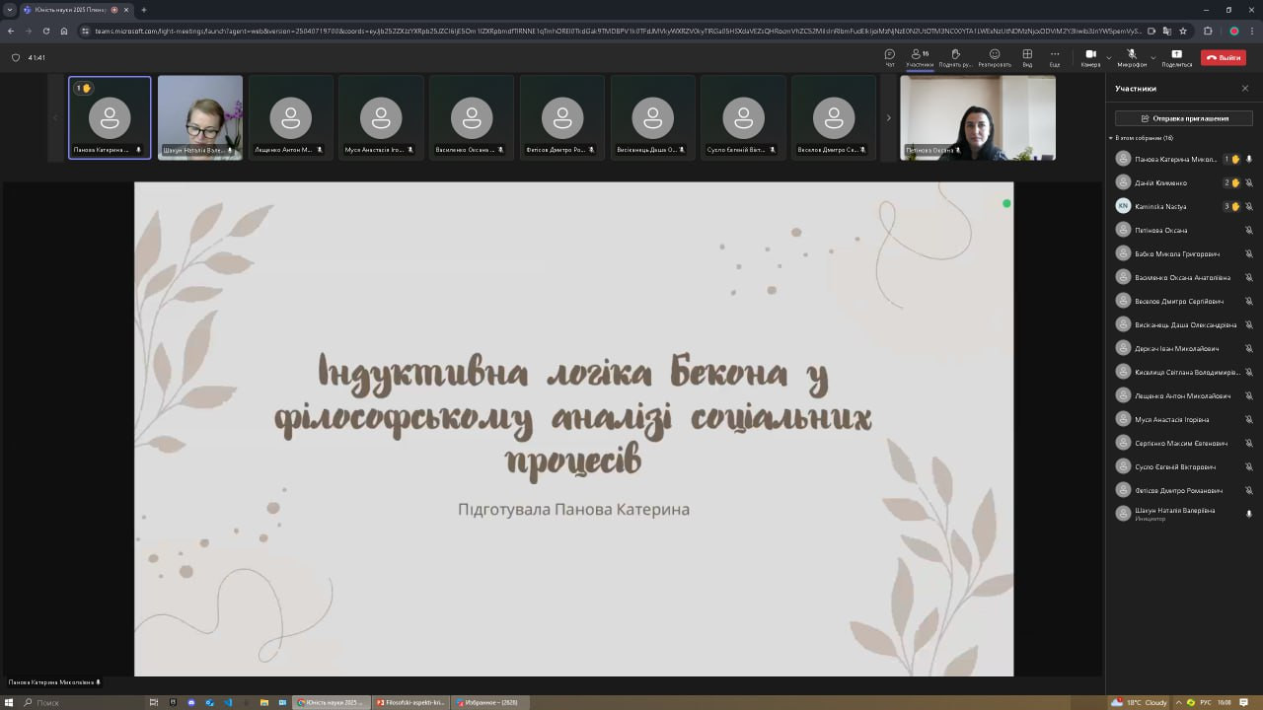This screenshot has height=710, width=1263.
Task: Expand the microphone device options arrow
Action: [x=1152, y=57]
